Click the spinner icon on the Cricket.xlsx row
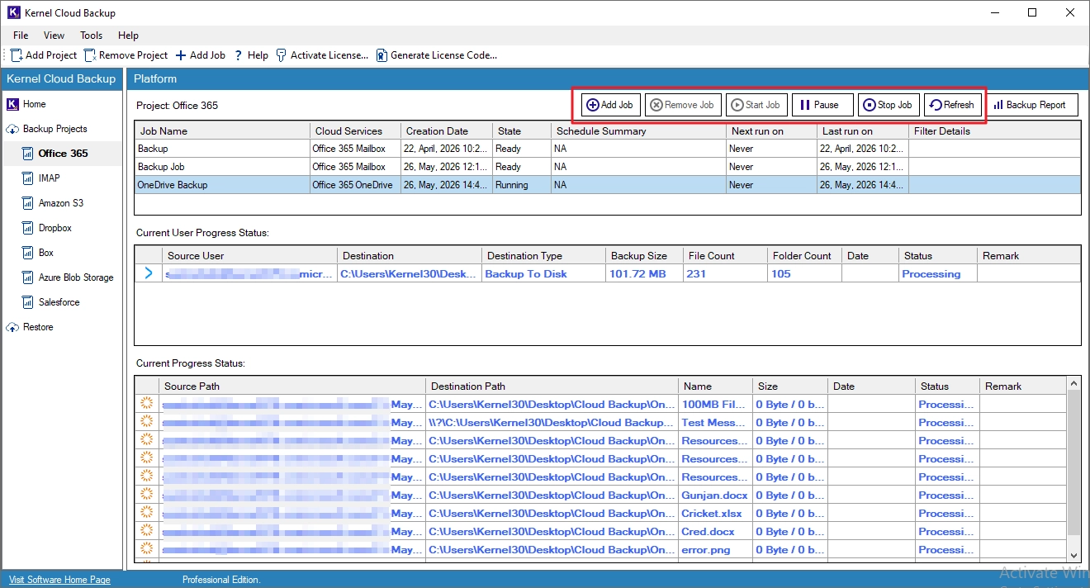The height and width of the screenshot is (588, 1090). 147,513
